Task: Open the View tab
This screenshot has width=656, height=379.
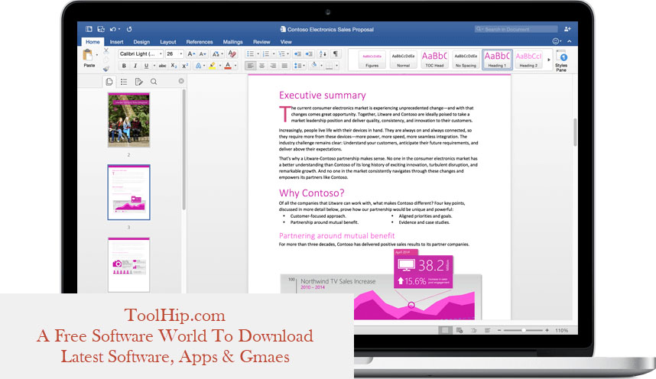Action: point(286,42)
